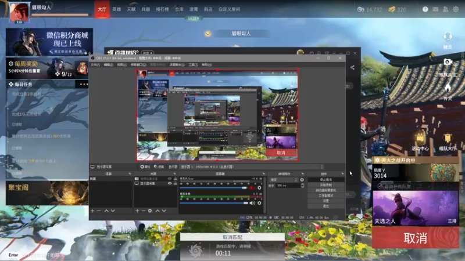The height and width of the screenshot is (261, 465).
Task: Add a new source with plus icon
Action: (x=137, y=211)
